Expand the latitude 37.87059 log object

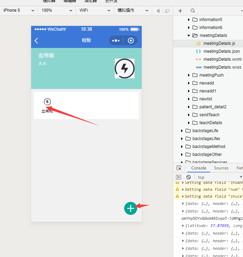[x=183, y=226]
